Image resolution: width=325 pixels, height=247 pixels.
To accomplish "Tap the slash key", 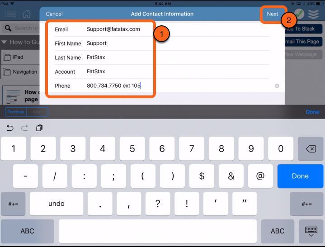I will pyautogui.click(x=55, y=176).
